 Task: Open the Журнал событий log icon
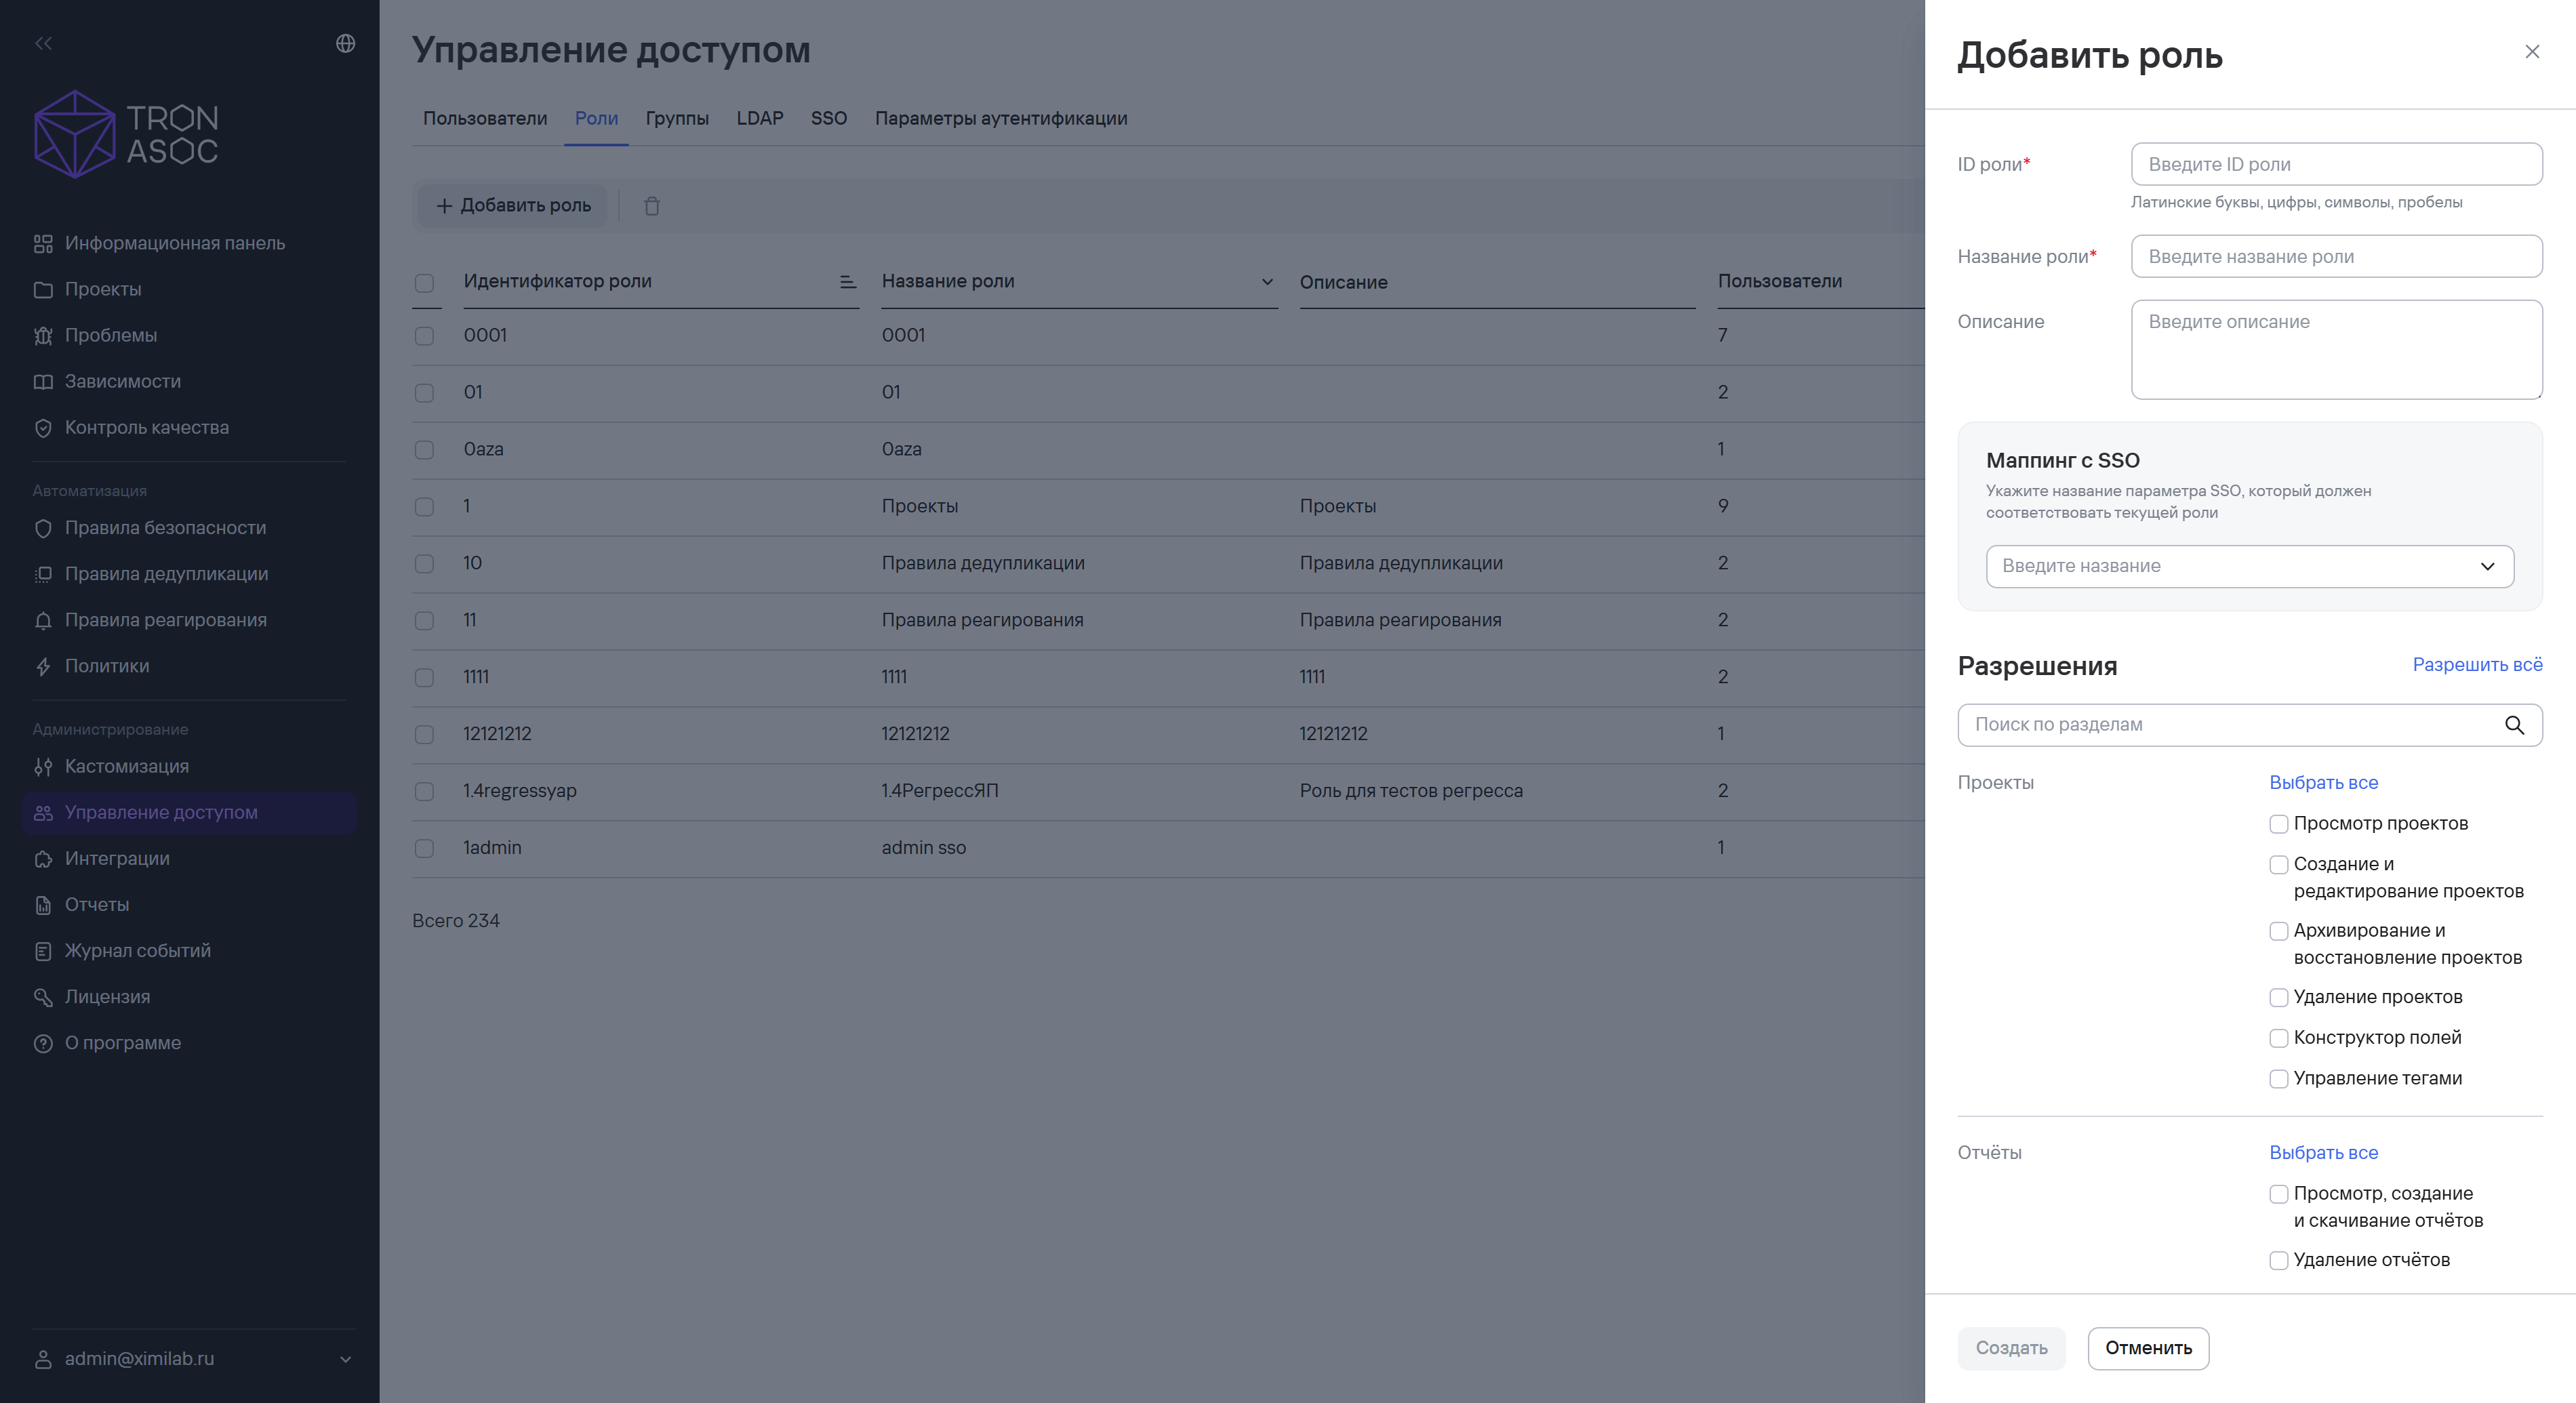(x=43, y=950)
